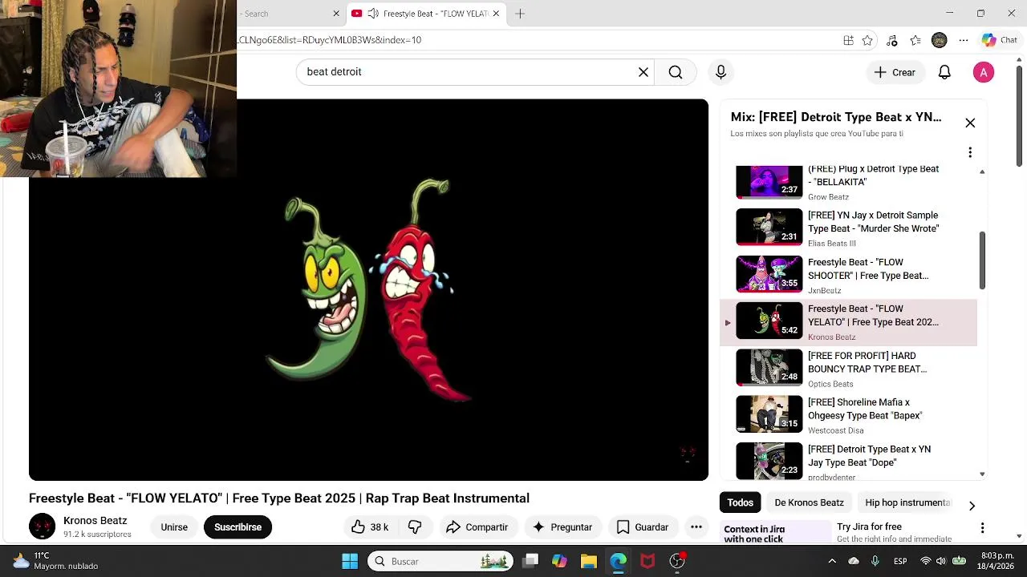The height and width of the screenshot is (577, 1027).
Task: Play Detroit Type Beat "Dope" item
Action: (x=849, y=462)
